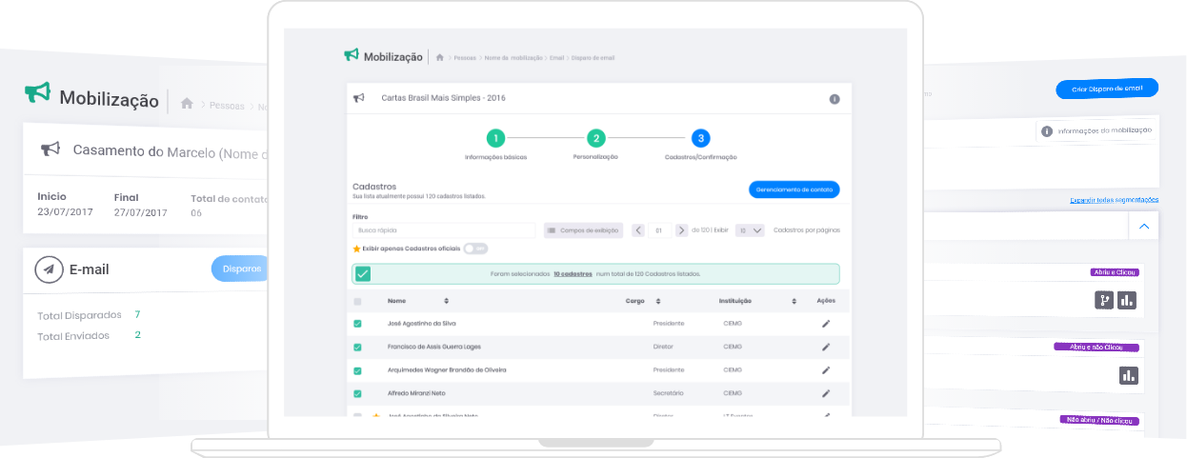Toggle Exibir apenas Cadastros oficiais switch
1187x458 pixels.
475,249
